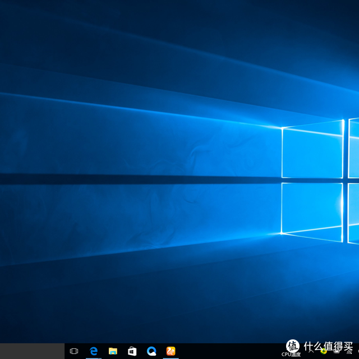Open Task View from the taskbar
The height and width of the screenshot is (359, 359).
(x=73, y=351)
